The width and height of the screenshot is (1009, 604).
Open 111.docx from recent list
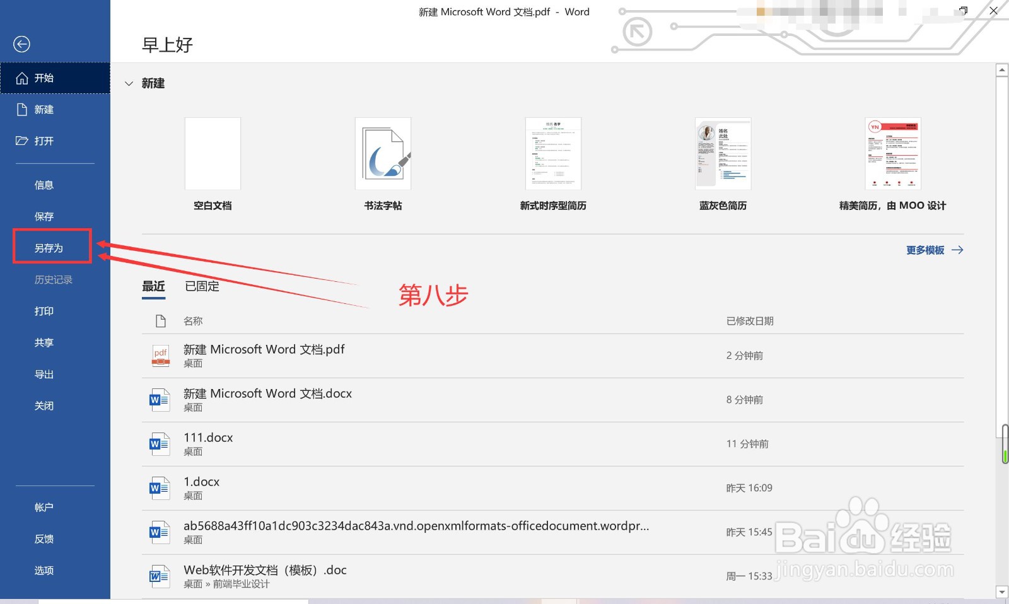(553, 444)
